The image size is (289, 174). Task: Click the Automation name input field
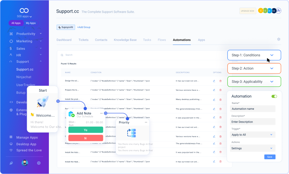(252, 109)
